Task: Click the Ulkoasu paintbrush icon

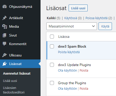Action: point(5,55)
